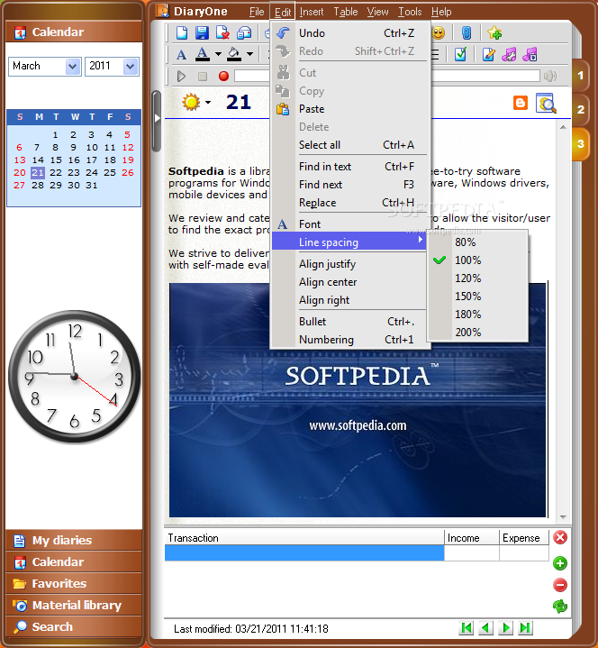Viewport: 598px width, 648px height.
Task: Choose Align center menu item
Action: [x=349, y=282]
